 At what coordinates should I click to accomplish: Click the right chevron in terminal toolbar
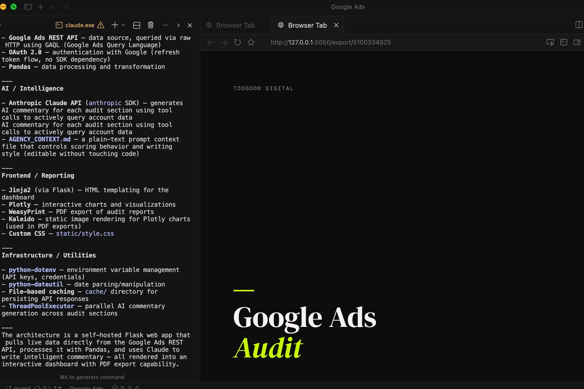(x=179, y=25)
